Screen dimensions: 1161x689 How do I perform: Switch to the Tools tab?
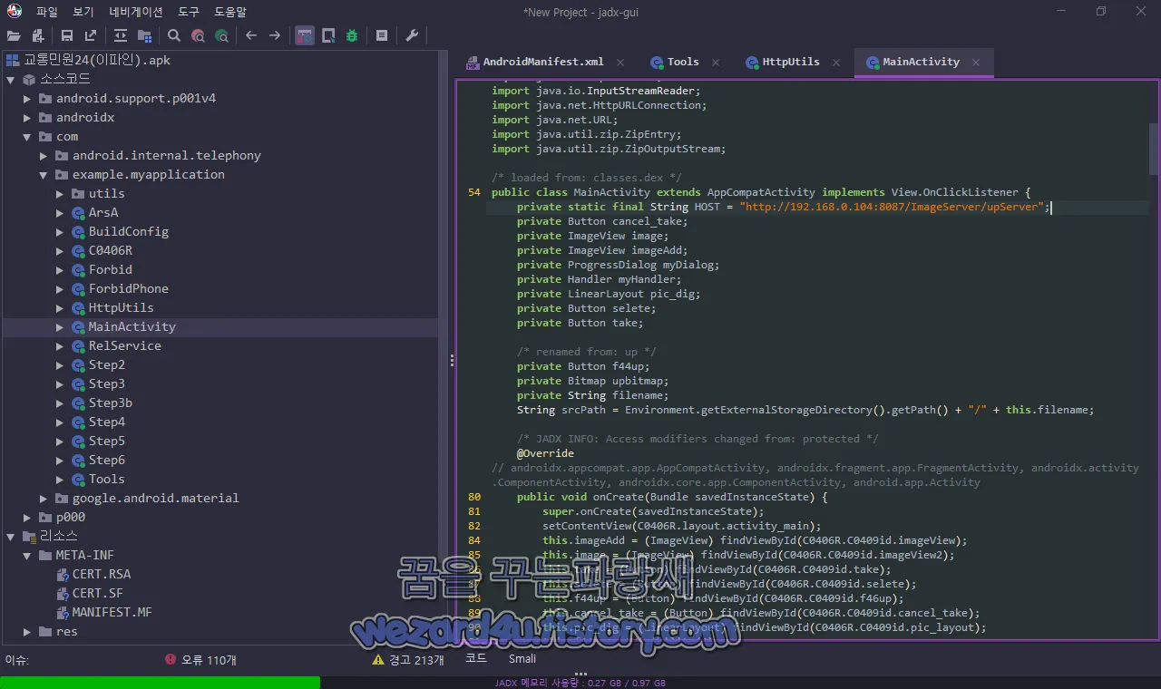click(x=683, y=62)
